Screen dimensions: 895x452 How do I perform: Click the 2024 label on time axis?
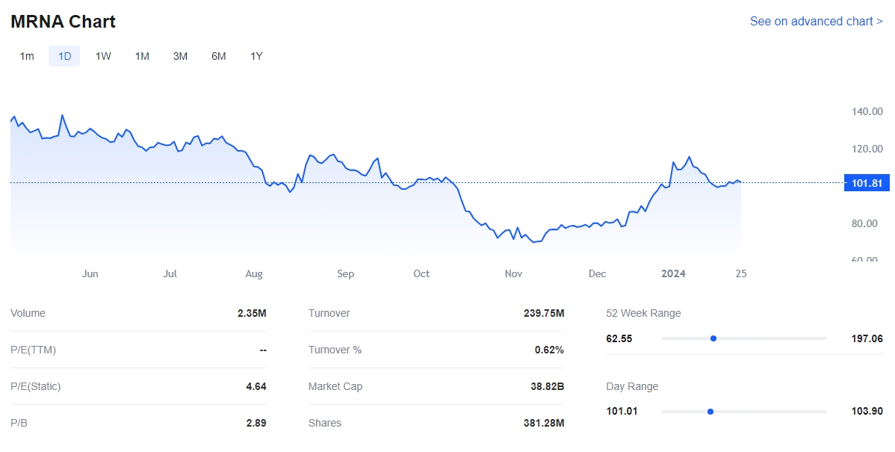point(673,273)
